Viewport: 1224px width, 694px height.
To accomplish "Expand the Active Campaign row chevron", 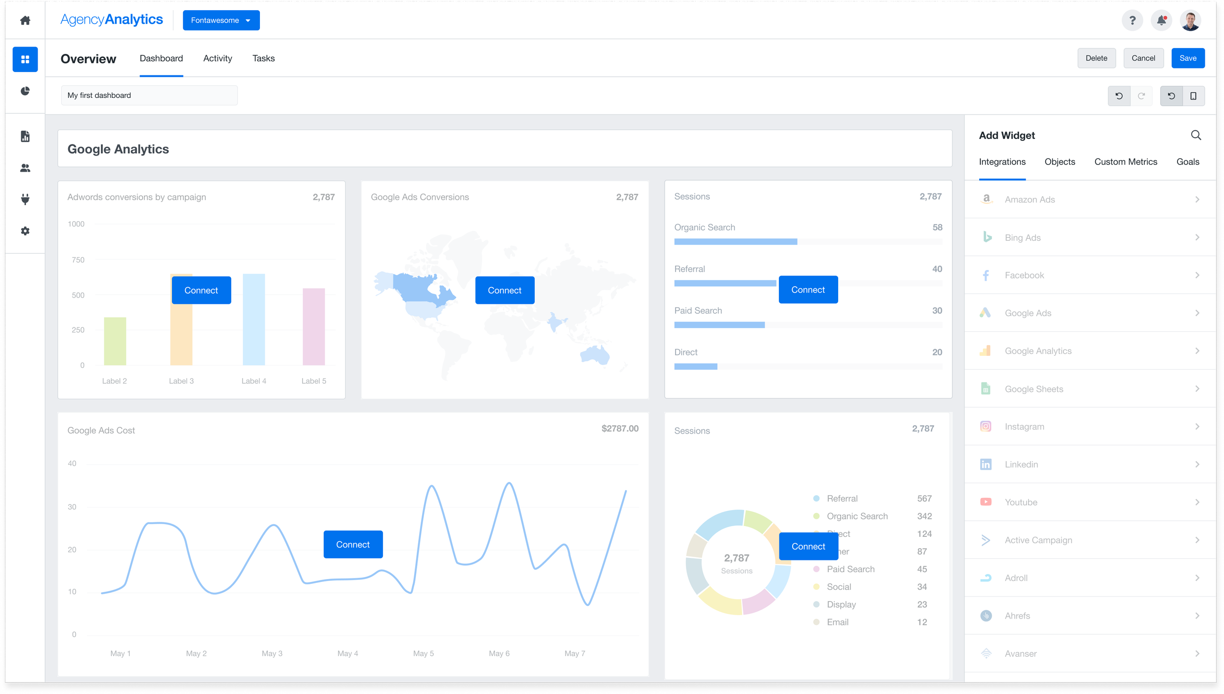I will (1197, 540).
